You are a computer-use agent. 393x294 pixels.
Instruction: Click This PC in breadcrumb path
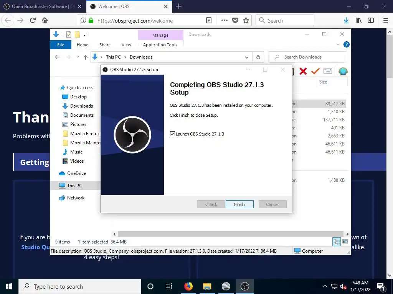113,57
